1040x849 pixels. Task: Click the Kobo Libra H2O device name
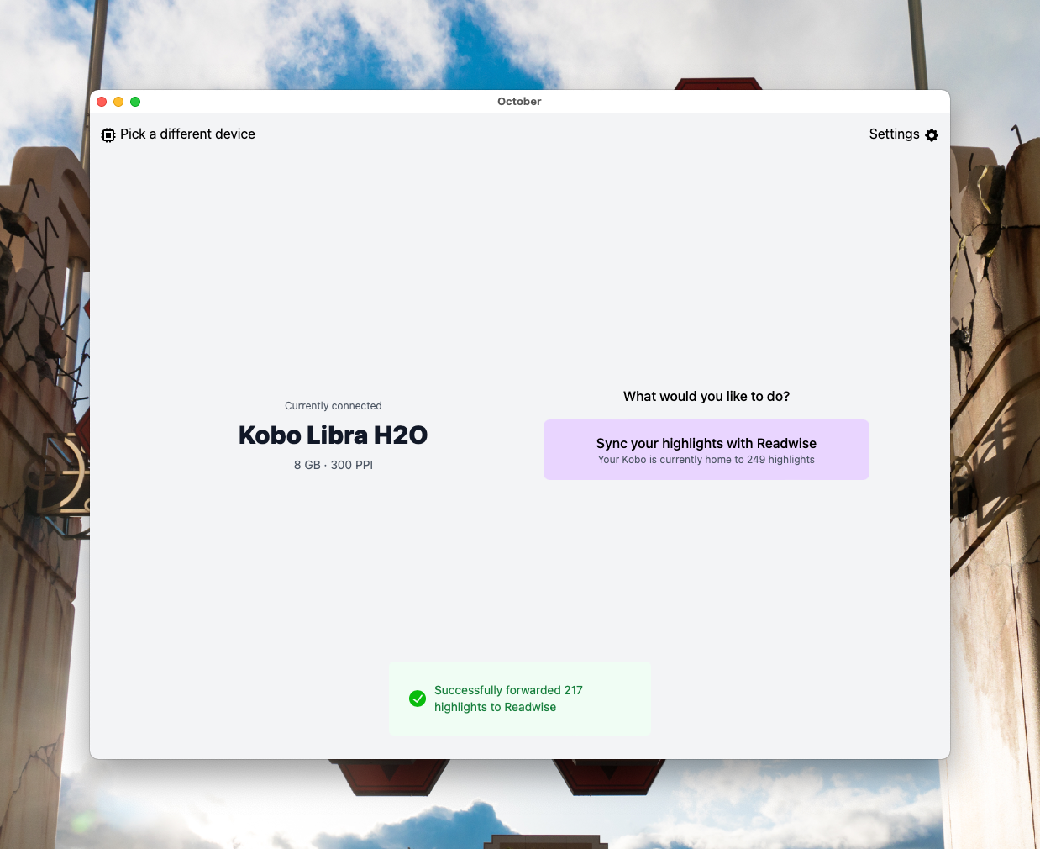click(334, 435)
